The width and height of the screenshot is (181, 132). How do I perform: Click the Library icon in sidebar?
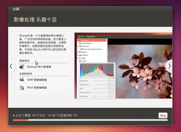(80, 40)
